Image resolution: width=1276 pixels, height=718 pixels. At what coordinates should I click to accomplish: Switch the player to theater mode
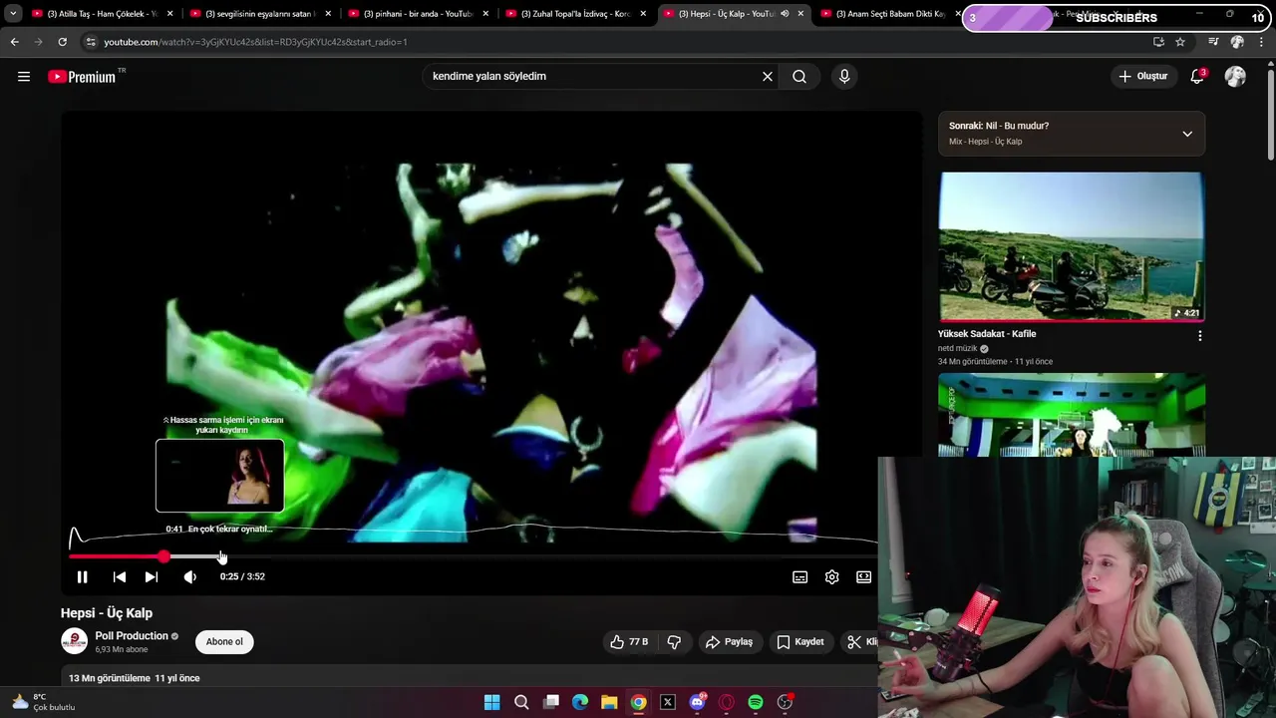863,576
